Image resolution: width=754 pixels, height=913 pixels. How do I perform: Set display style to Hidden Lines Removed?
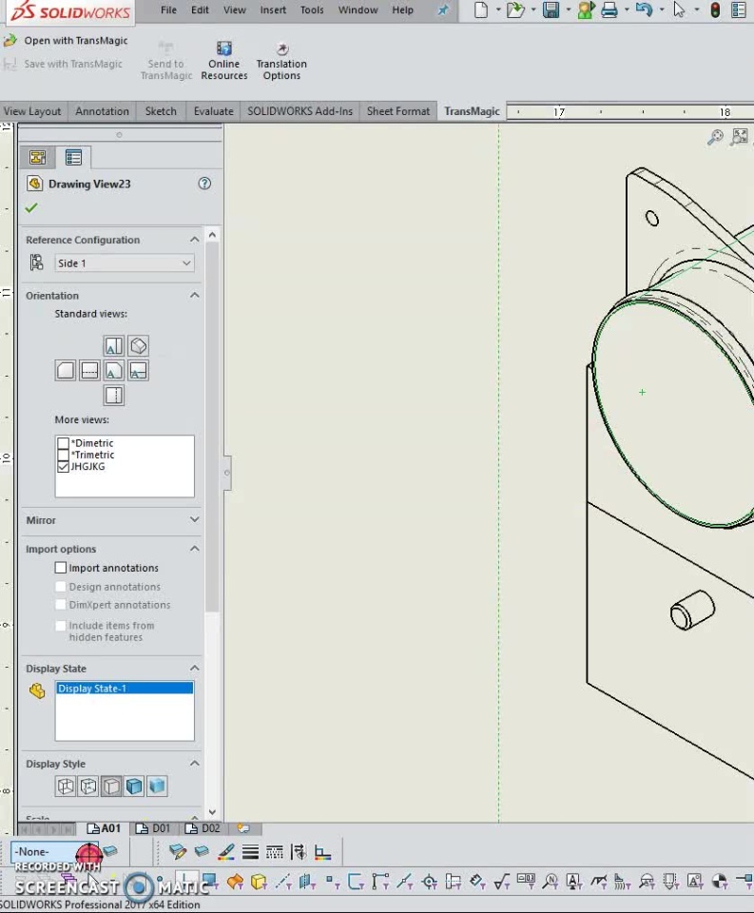click(111, 787)
